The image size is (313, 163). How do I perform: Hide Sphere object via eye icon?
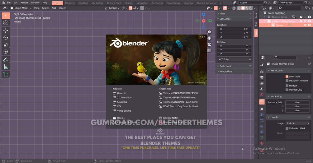(305, 25)
